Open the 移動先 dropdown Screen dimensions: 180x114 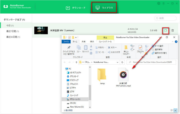[101, 47]
